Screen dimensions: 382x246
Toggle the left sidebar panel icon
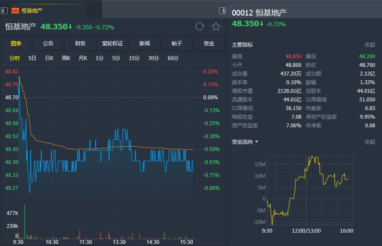point(4,10)
